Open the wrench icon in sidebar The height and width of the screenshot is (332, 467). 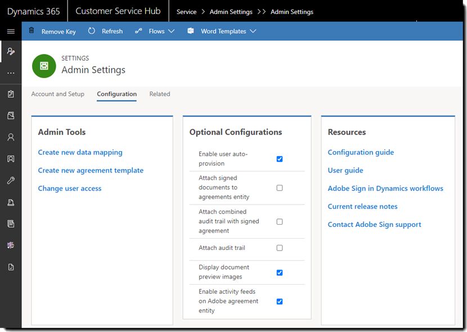tap(11, 180)
